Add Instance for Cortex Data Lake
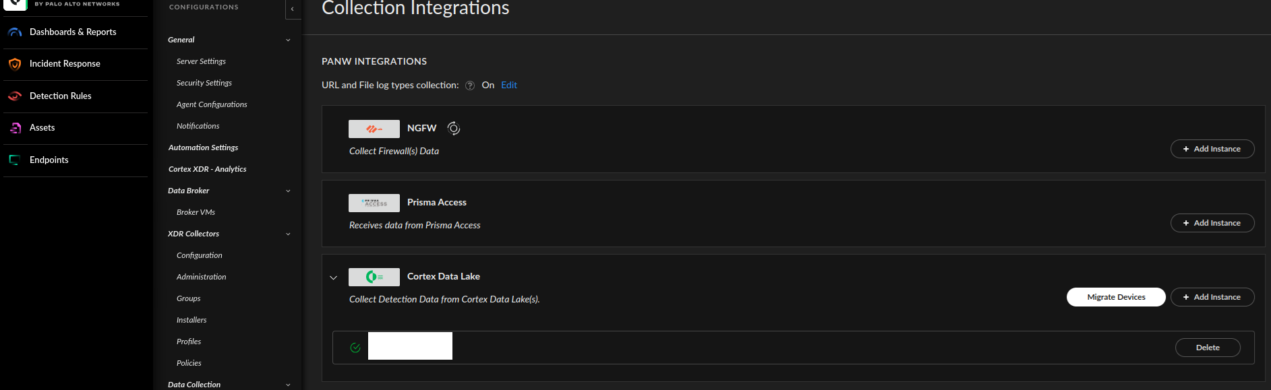The height and width of the screenshot is (390, 1271). [1212, 297]
